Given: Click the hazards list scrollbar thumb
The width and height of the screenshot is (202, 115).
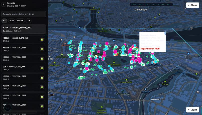Looking at the screenshot, I should click(46, 37).
